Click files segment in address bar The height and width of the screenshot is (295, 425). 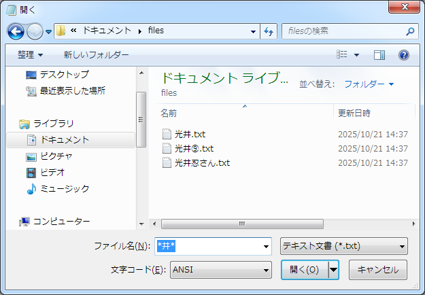[x=156, y=31]
